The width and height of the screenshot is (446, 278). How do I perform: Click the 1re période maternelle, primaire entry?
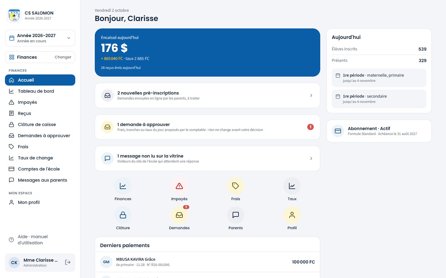tap(379, 78)
